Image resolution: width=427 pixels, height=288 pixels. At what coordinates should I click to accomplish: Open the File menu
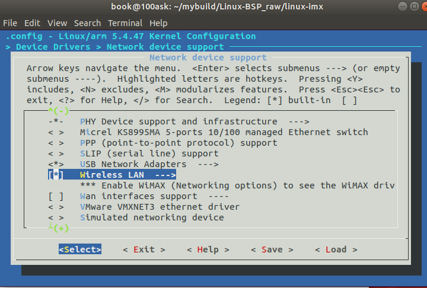10,23
